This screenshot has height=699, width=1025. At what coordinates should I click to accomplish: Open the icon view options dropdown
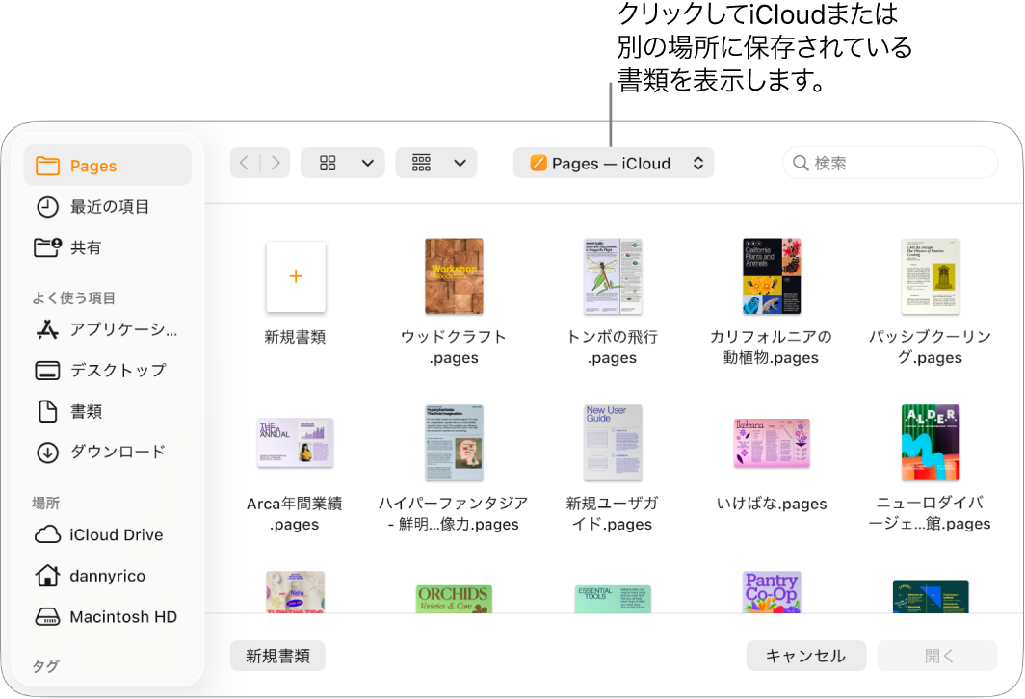pyautogui.click(x=342, y=162)
